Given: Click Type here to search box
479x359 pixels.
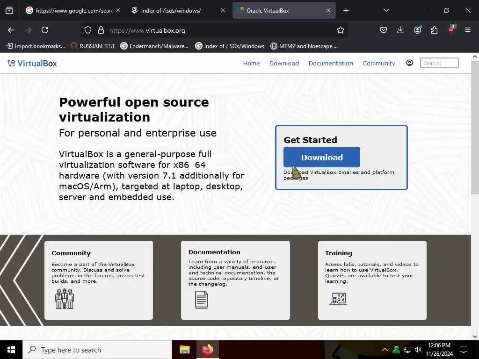Looking at the screenshot, I should click(x=97, y=350).
